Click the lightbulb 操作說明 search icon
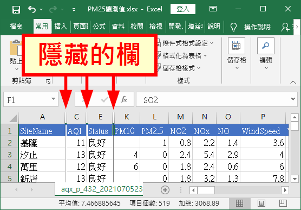 point(233,27)
